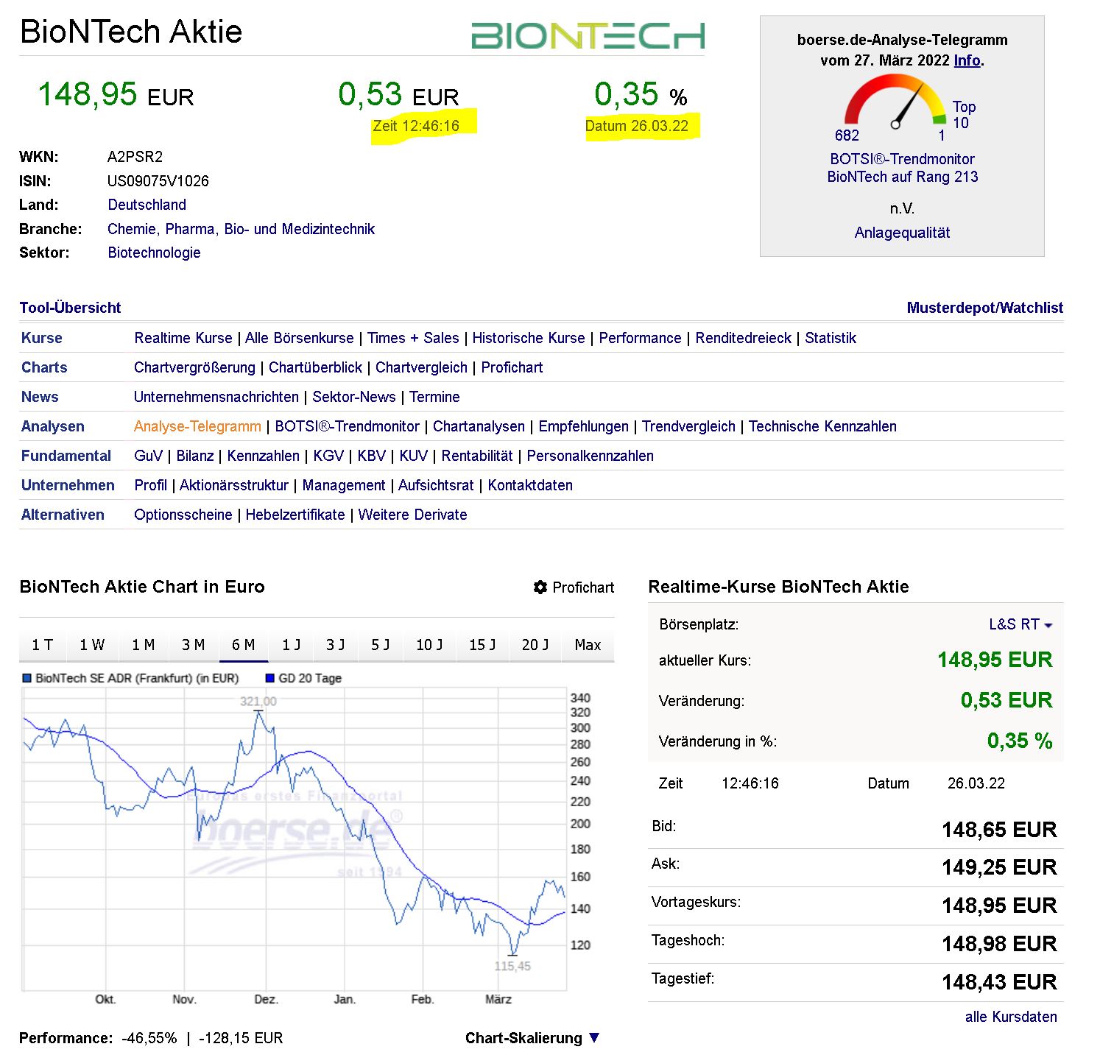Open the KGV link
This screenshot has width=1100, height=1055.
(x=328, y=456)
